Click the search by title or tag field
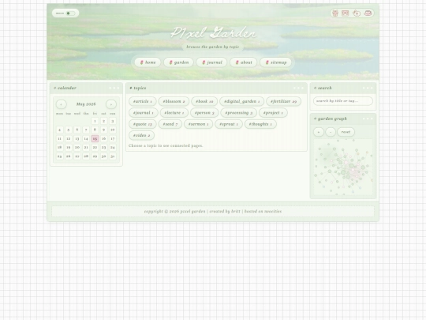This screenshot has height=320, width=426. 343,101
